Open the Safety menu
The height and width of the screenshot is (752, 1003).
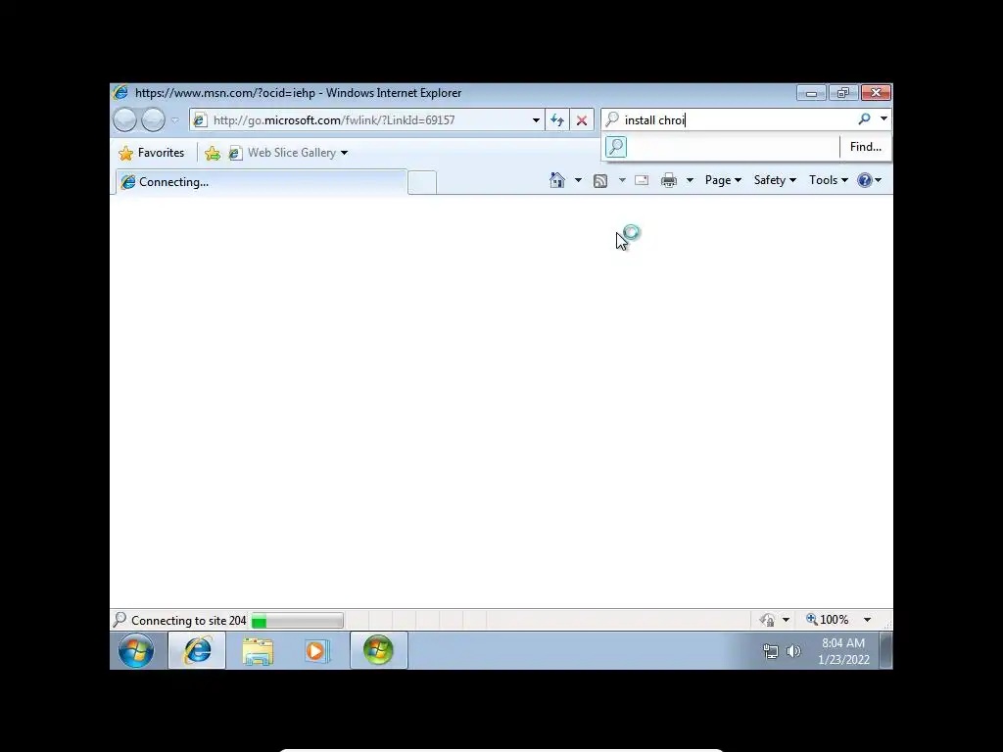pyautogui.click(x=775, y=180)
